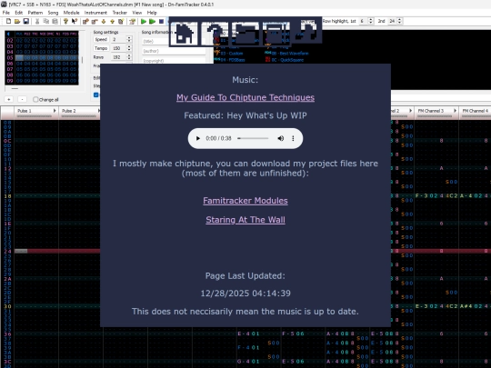This screenshot has width=491, height=368.
Task: Select instrument 04 - FDSBass in the list
Action: 230,60
